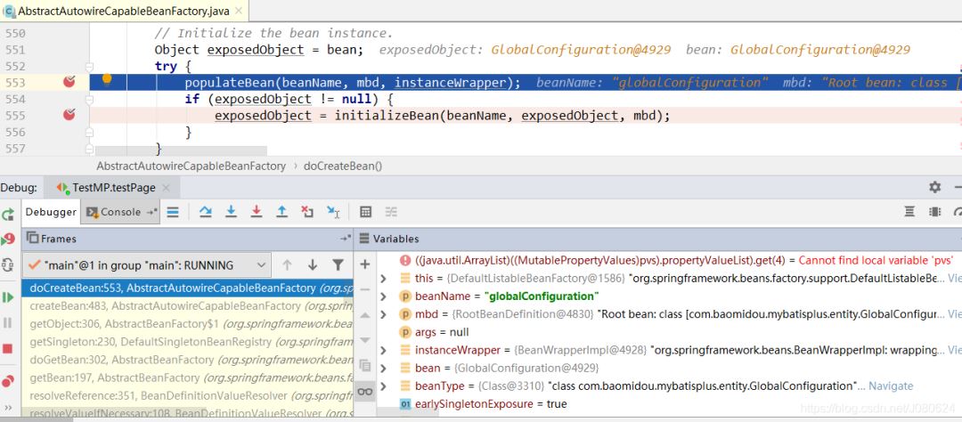Click the View Breakpoints red circles icon

pos(8,381)
